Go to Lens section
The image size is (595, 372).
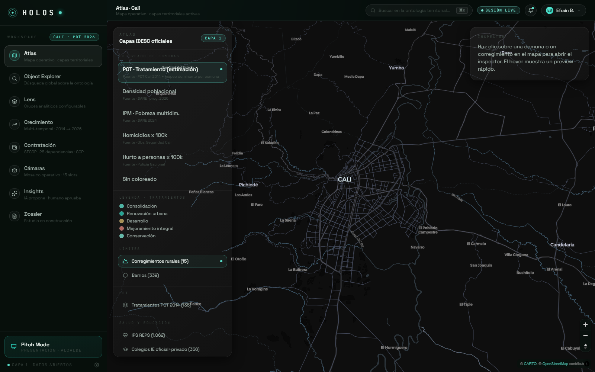53,102
